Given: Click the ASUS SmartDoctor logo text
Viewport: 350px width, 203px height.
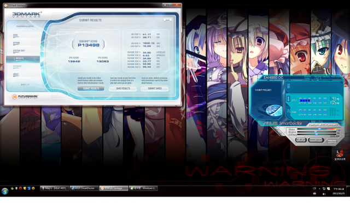Looking at the screenshot, I should (x=283, y=123).
